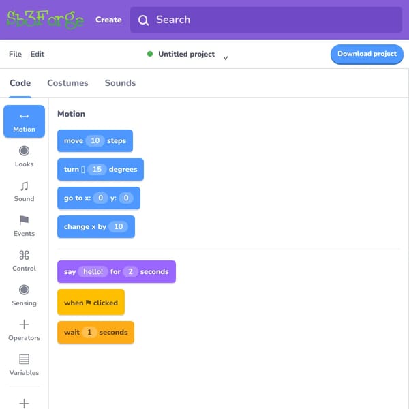
Task: Select the move 10 steps block
Action: (x=95, y=140)
